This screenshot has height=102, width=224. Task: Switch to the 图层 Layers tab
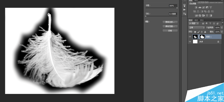pos(190,20)
